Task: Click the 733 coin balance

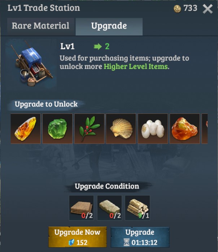Action: pyautogui.click(x=190, y=8)
